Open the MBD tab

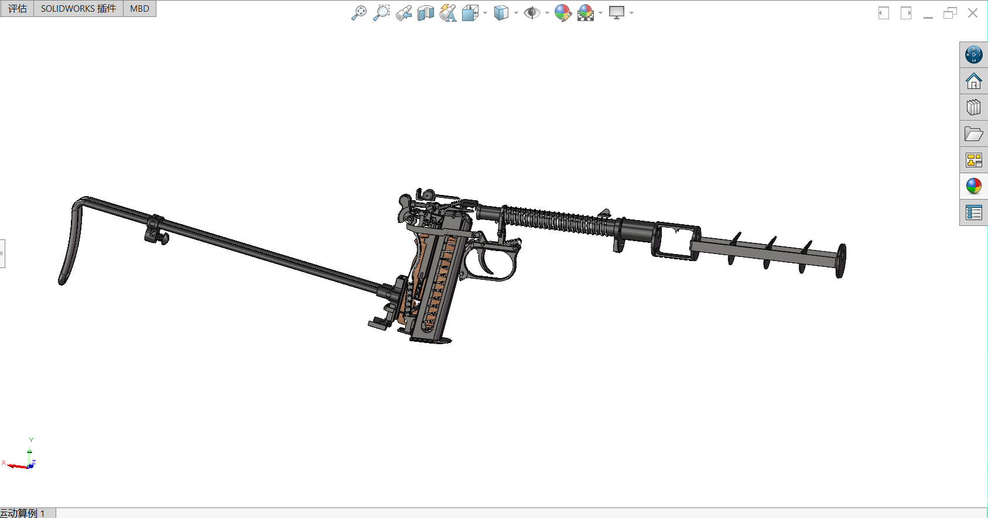click(139, 9)
